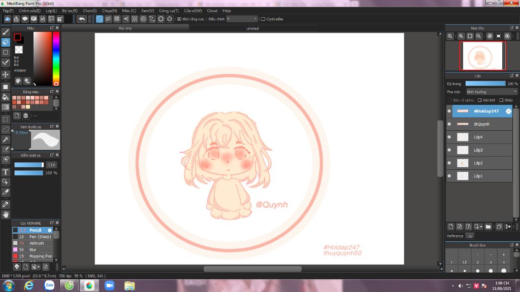Click the Navigator preview thumbnail
This screenshot has width=520, height=292.
(482, 56)
